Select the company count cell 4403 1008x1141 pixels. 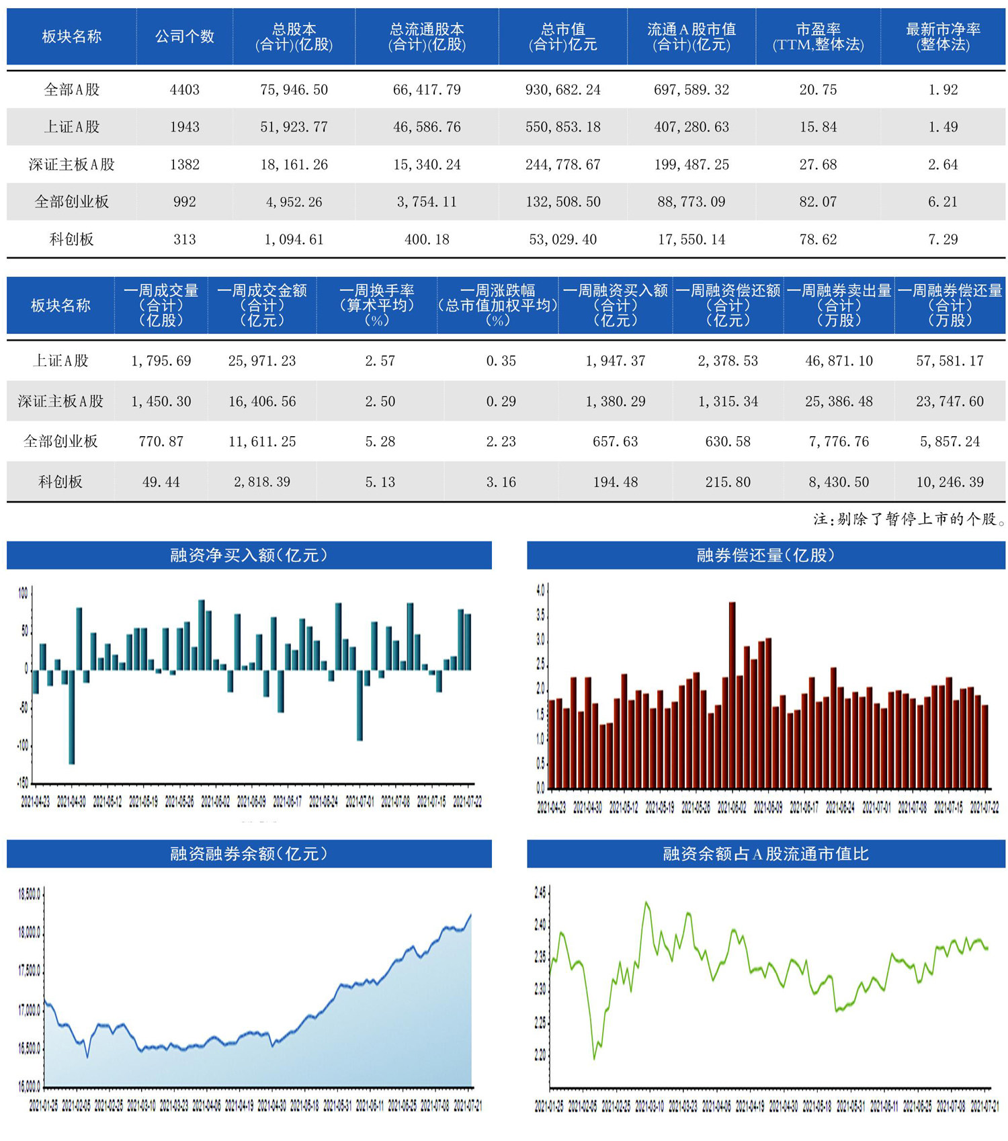[184, 89]
